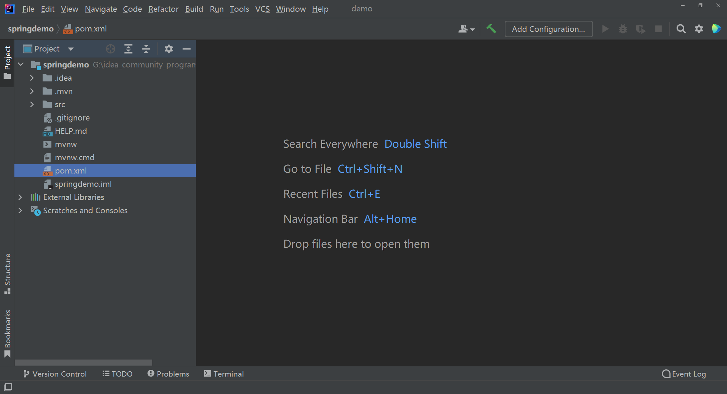Open the Code menu
The height and width of the screenshot is (394, 727).
[133, 9]
